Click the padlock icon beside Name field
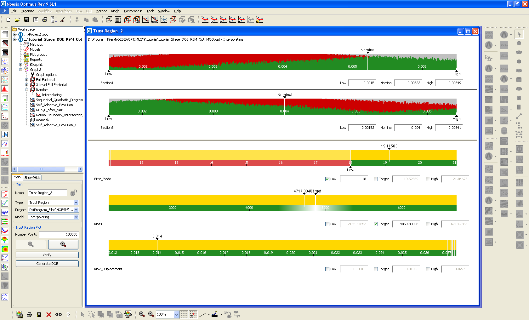529x320 pixels. (74, 193)
